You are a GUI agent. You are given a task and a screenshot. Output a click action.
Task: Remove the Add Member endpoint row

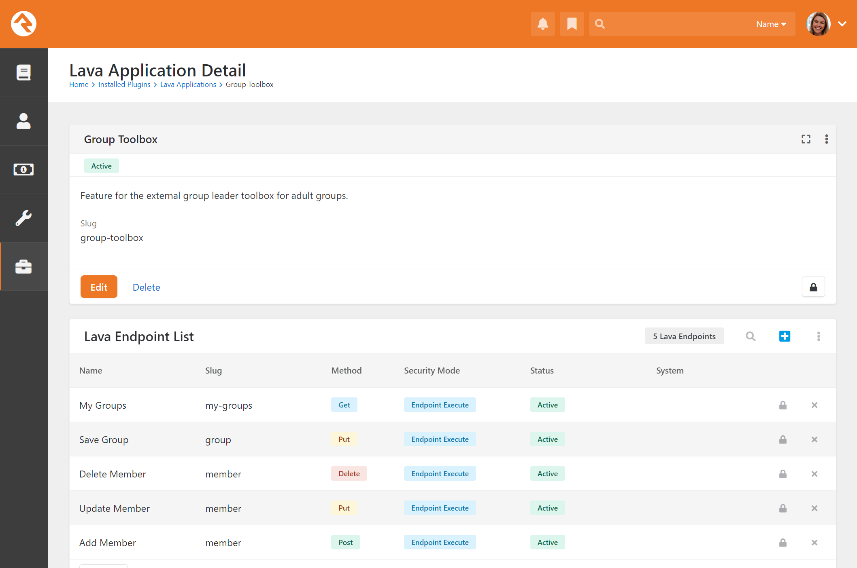814,543
